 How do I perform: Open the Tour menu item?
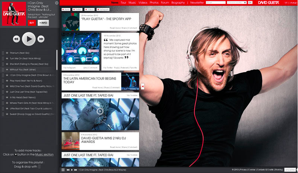pos(124,3)
